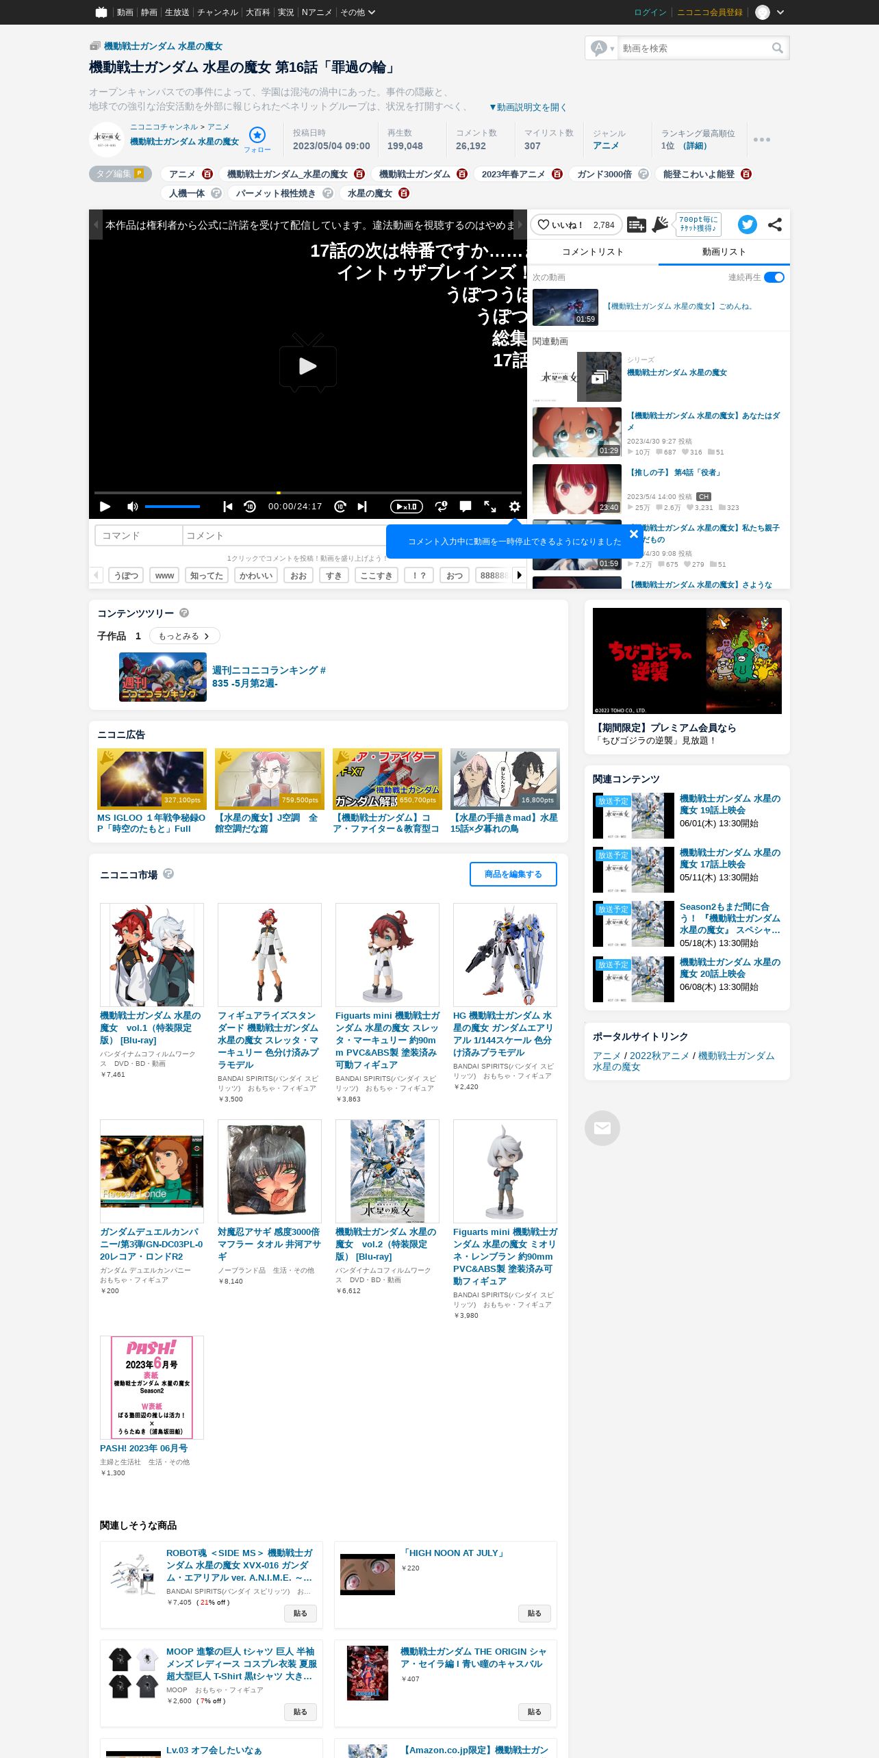
Task: Click the Nico ad megaphone icon
Action: (x=660, y=225)
